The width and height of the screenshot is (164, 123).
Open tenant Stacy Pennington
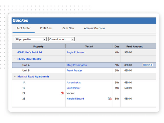[77, 65]
